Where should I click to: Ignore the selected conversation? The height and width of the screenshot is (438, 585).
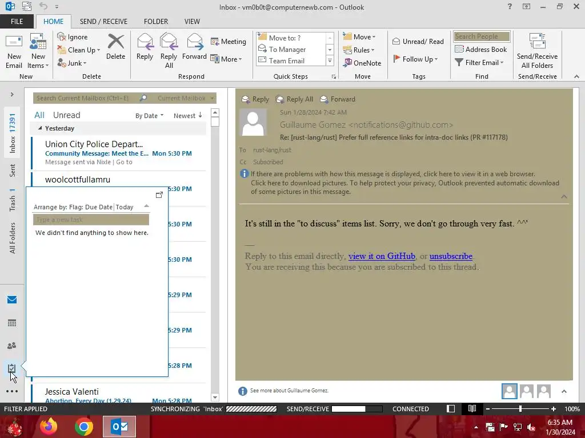[73, 37]
